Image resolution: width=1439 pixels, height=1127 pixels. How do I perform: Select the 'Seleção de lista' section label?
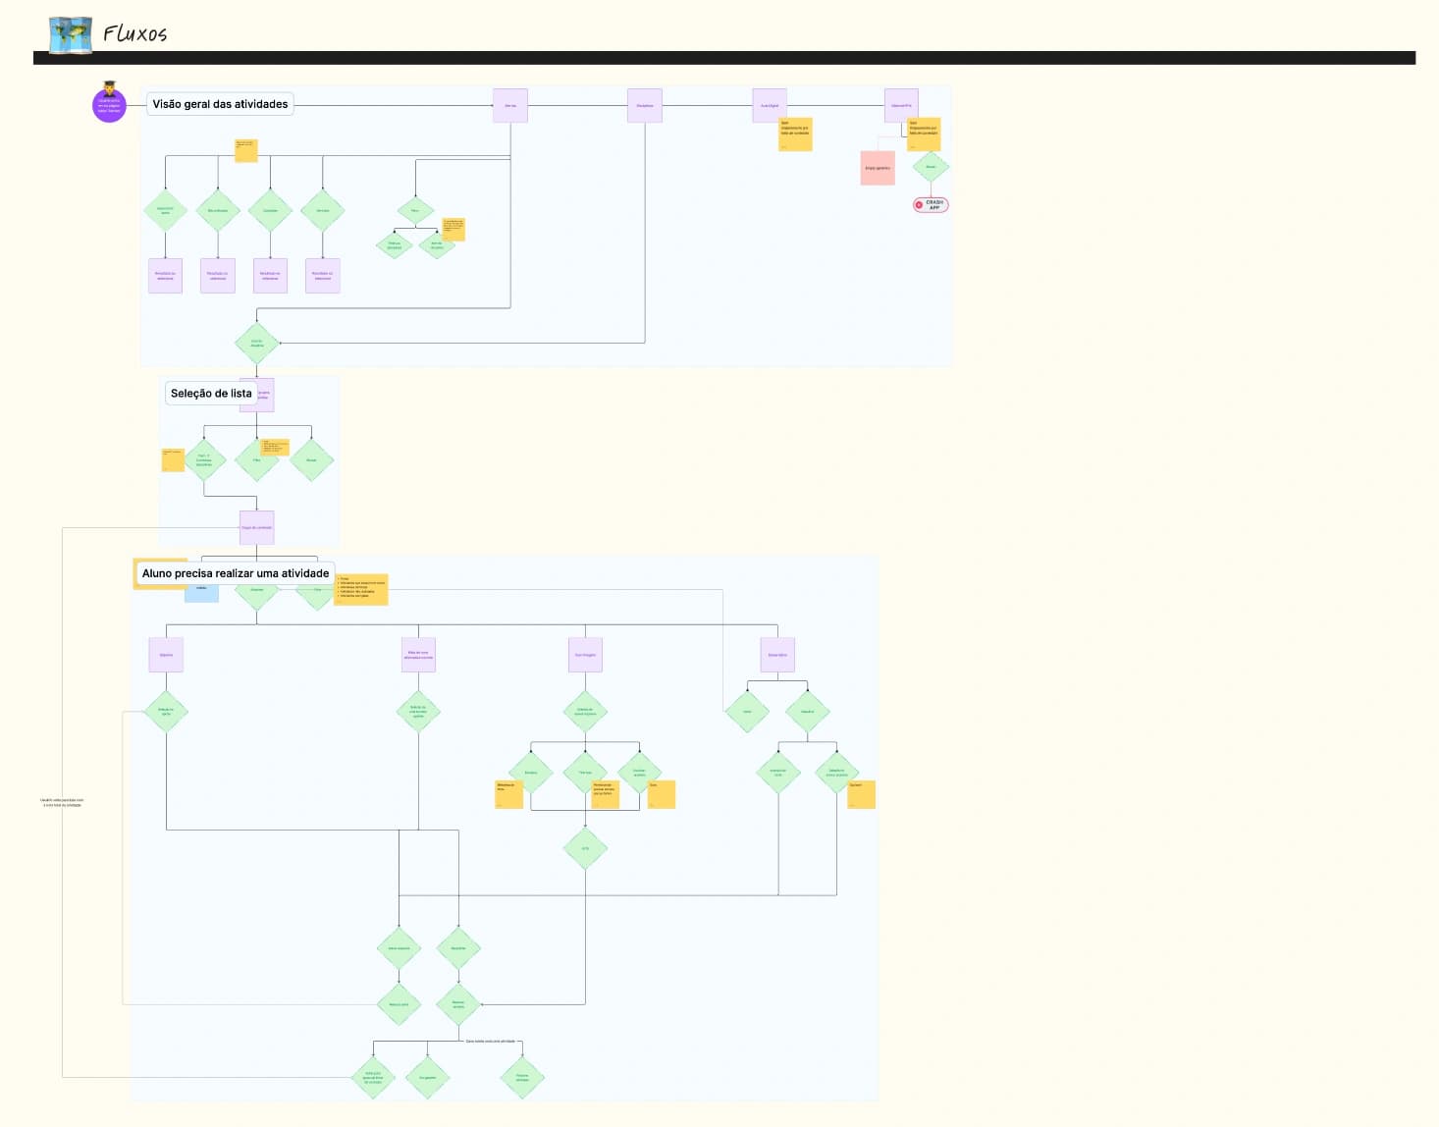211,394
